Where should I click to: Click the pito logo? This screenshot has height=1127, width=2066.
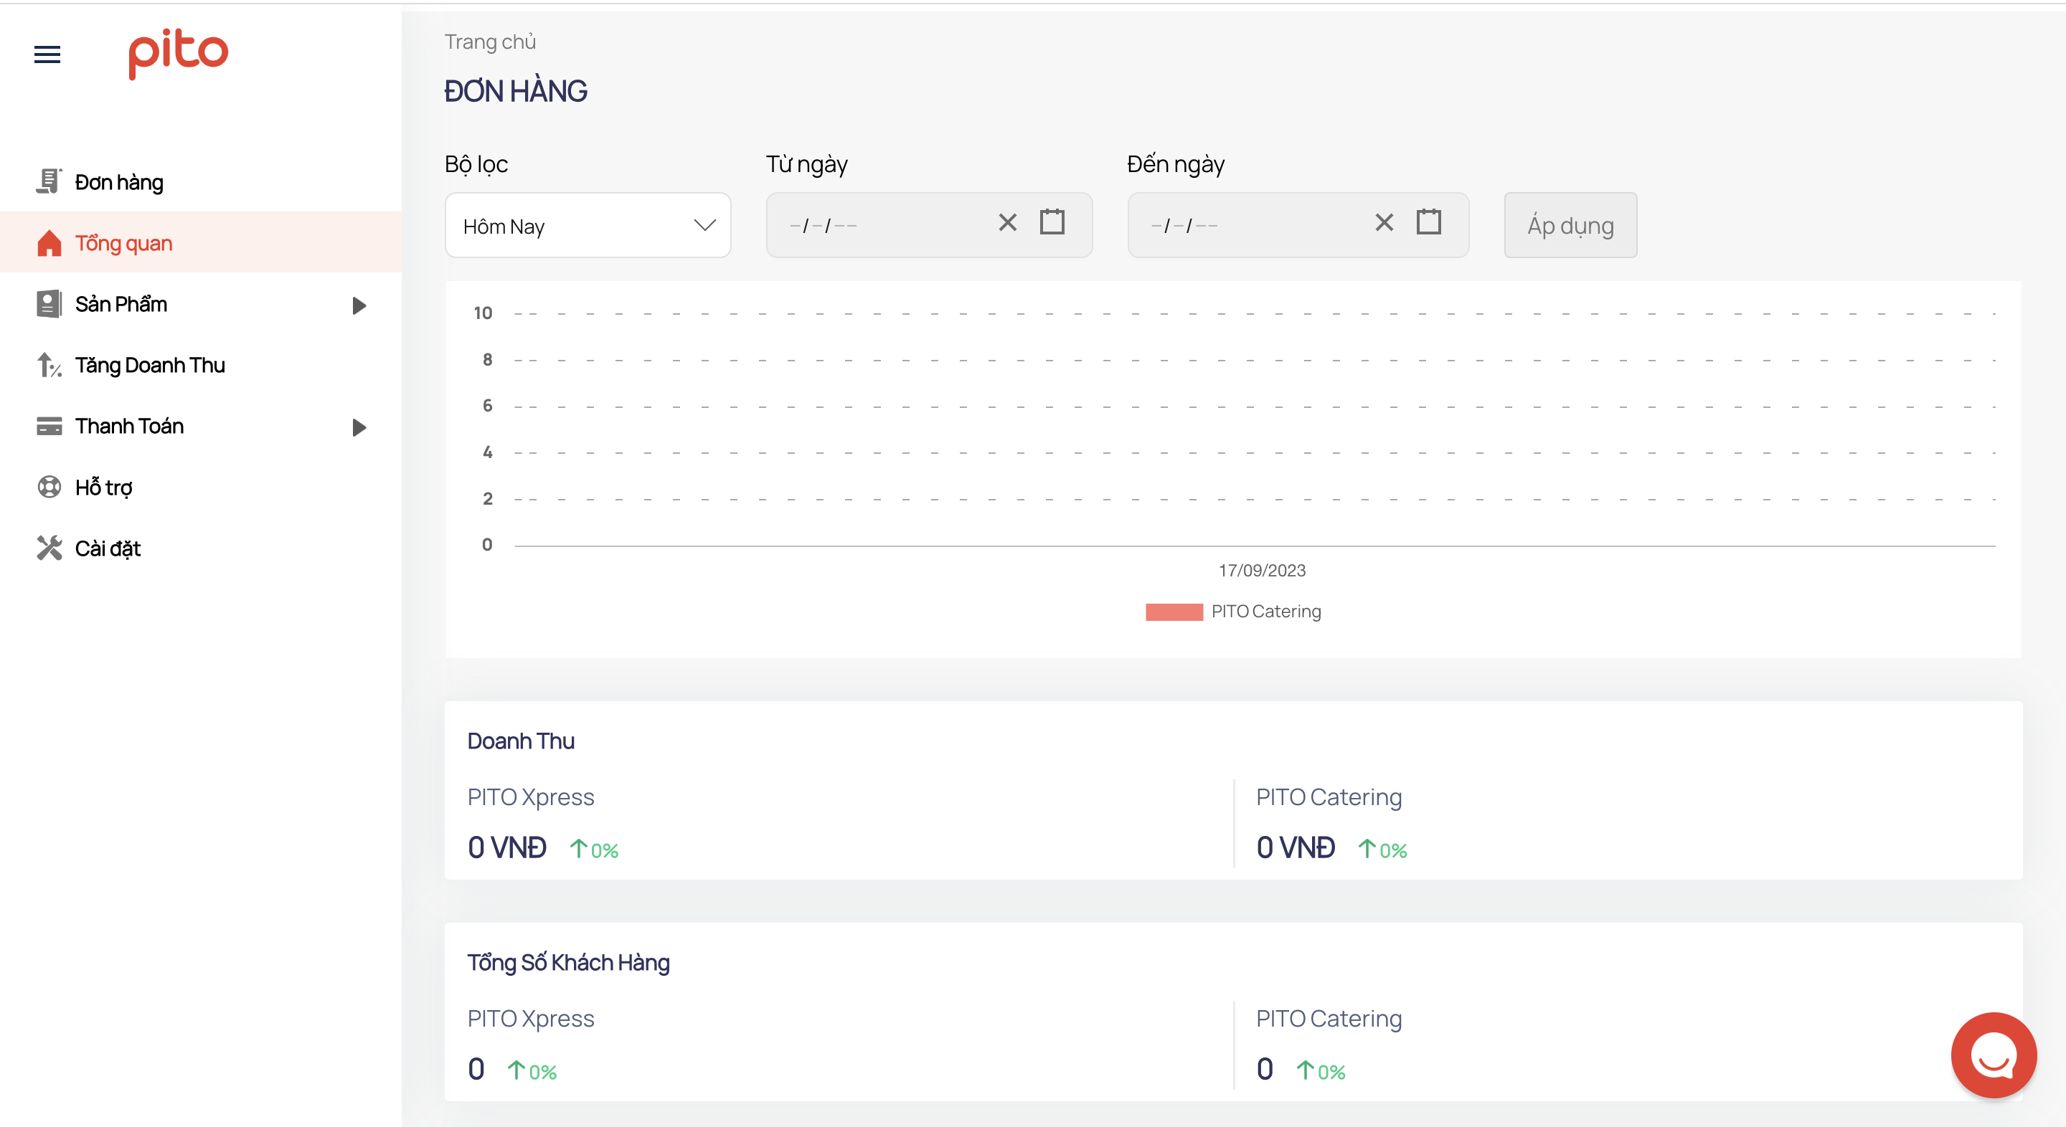click(178, 54)
